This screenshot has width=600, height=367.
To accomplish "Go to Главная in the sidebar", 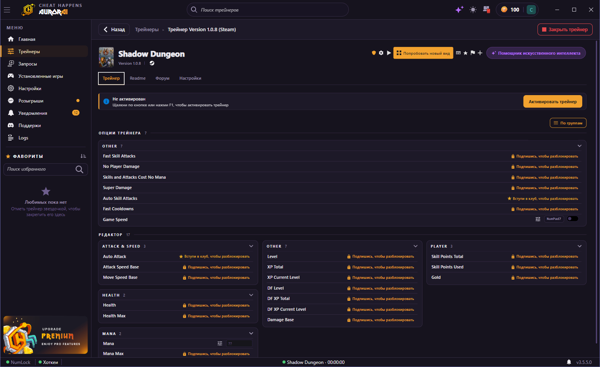I will tap(44, 39).
